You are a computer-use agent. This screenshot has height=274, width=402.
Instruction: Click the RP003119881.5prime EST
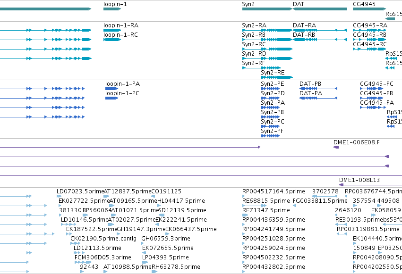342,234
